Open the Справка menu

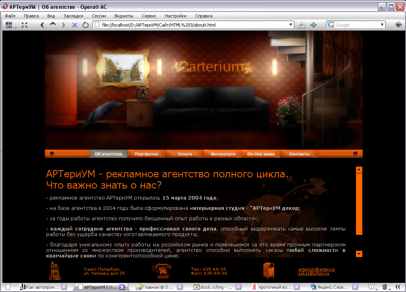point(204,16)
